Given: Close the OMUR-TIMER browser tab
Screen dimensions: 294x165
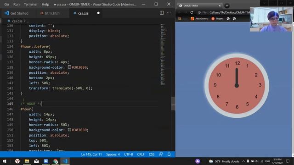Looking at the screenshot, I should pyautogui.click(x=220, y=6).
